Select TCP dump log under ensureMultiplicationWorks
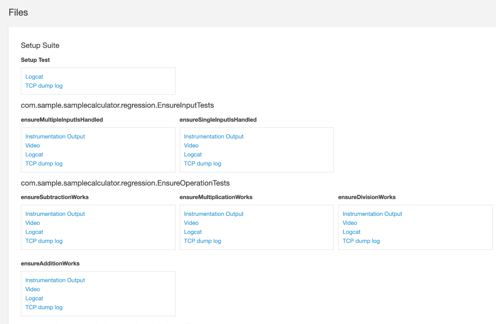Screen dimensions: 496x324 point(202,241)
